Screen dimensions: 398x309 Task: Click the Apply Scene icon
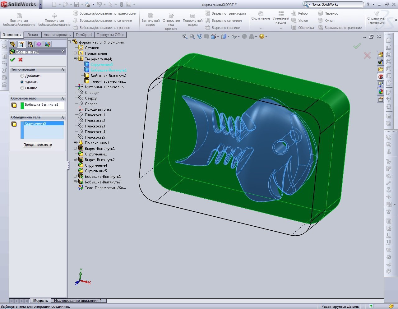[x=252, y=36]
